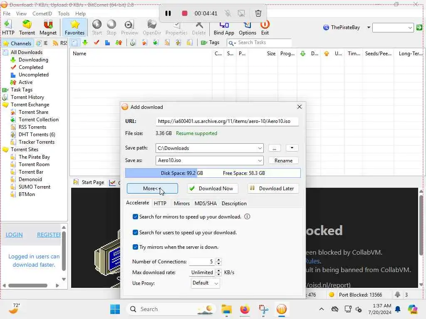Click the REGISTER link
The width and height of the screenshot is (426, 319).
tap(49, 235)
